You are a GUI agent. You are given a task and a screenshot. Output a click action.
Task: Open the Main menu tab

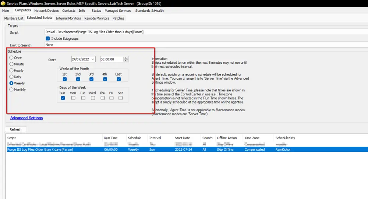[6, 11]
